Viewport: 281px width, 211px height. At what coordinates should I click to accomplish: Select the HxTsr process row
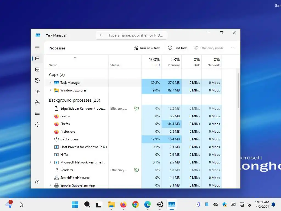133,154
